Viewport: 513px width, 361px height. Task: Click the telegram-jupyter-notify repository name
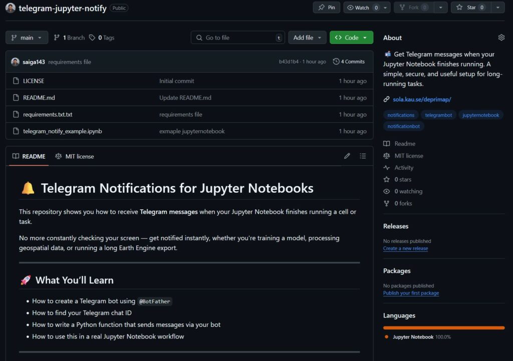[63, 8]
